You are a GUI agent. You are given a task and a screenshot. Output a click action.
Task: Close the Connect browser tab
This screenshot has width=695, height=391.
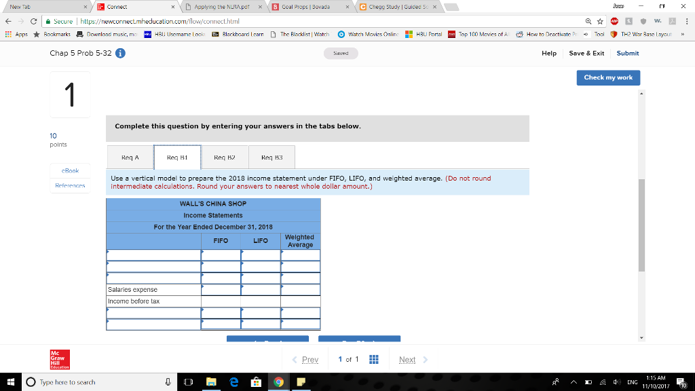(173, 7)
